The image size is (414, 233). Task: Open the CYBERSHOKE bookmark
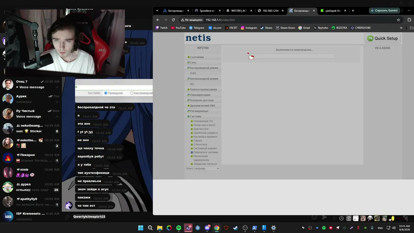pos(361,28)
